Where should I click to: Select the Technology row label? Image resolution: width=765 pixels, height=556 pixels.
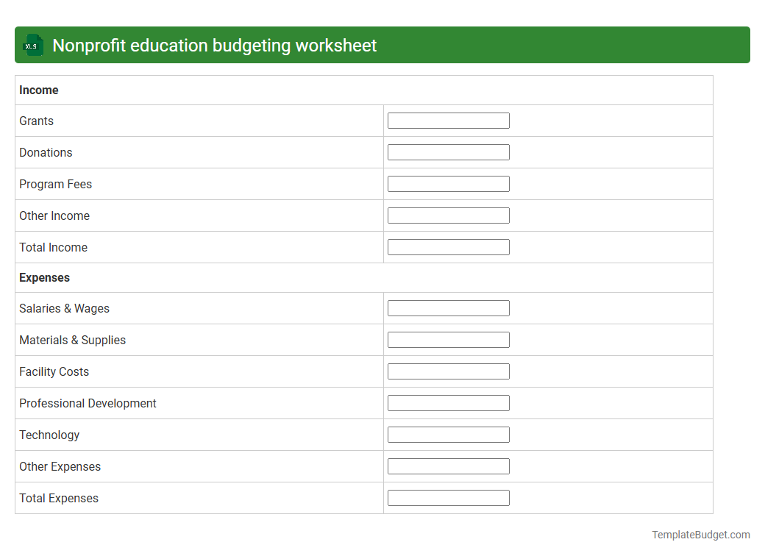[x=49, y=435]
